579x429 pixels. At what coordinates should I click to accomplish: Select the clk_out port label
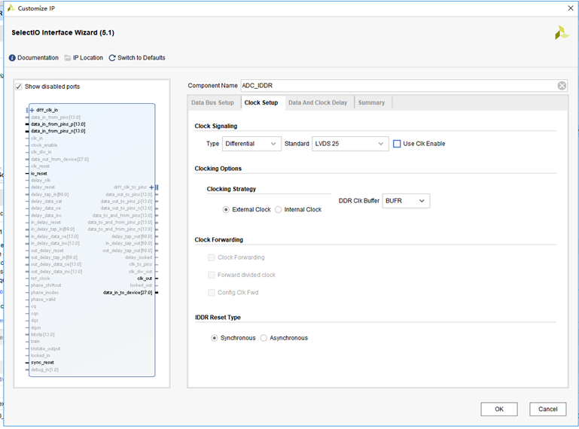[x=145, y=278]
